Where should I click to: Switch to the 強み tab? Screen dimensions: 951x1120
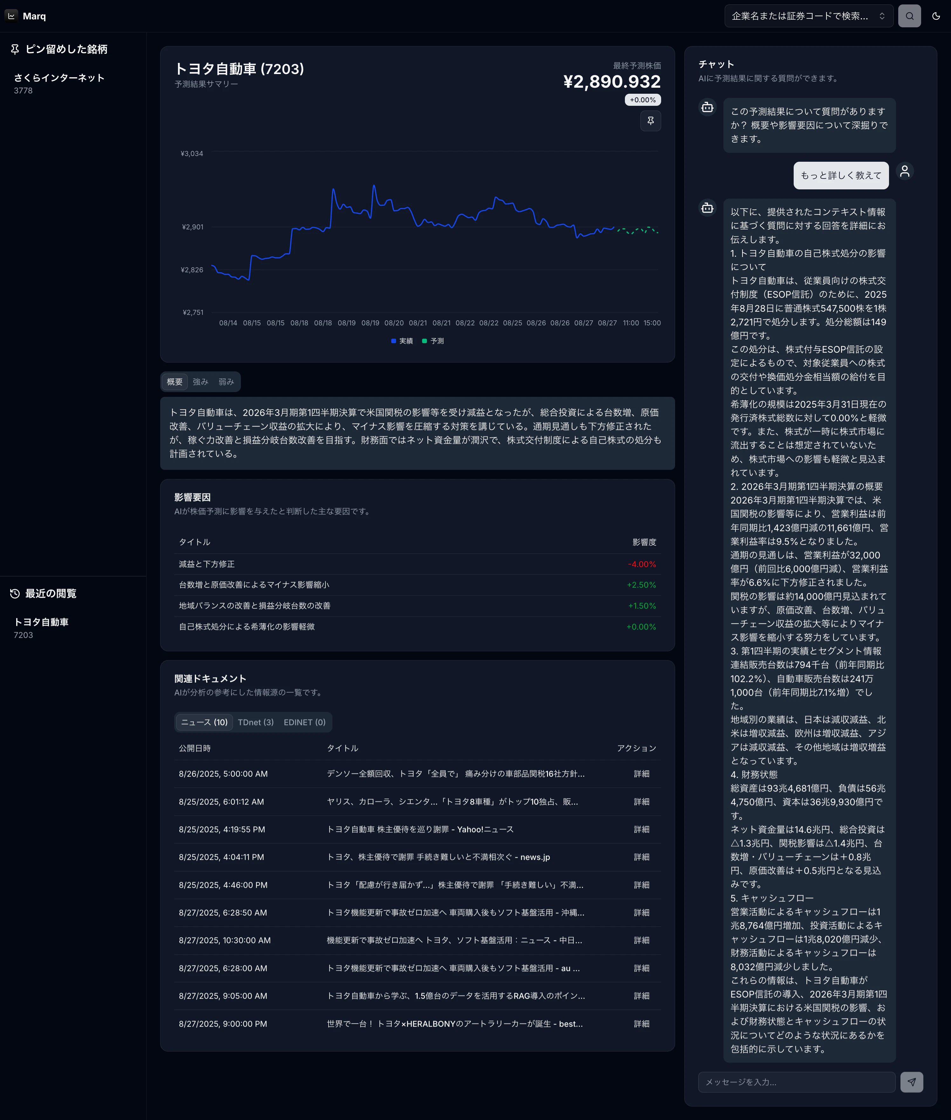click(x=201, y=382)
